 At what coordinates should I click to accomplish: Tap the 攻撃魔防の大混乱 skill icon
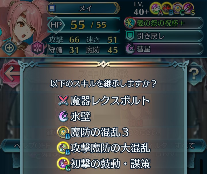[x=63, y=148]
